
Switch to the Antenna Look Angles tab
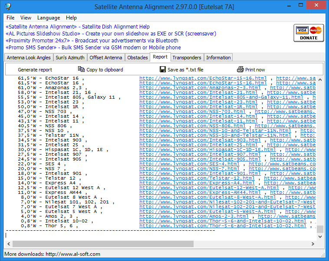[x=29, y=58]
